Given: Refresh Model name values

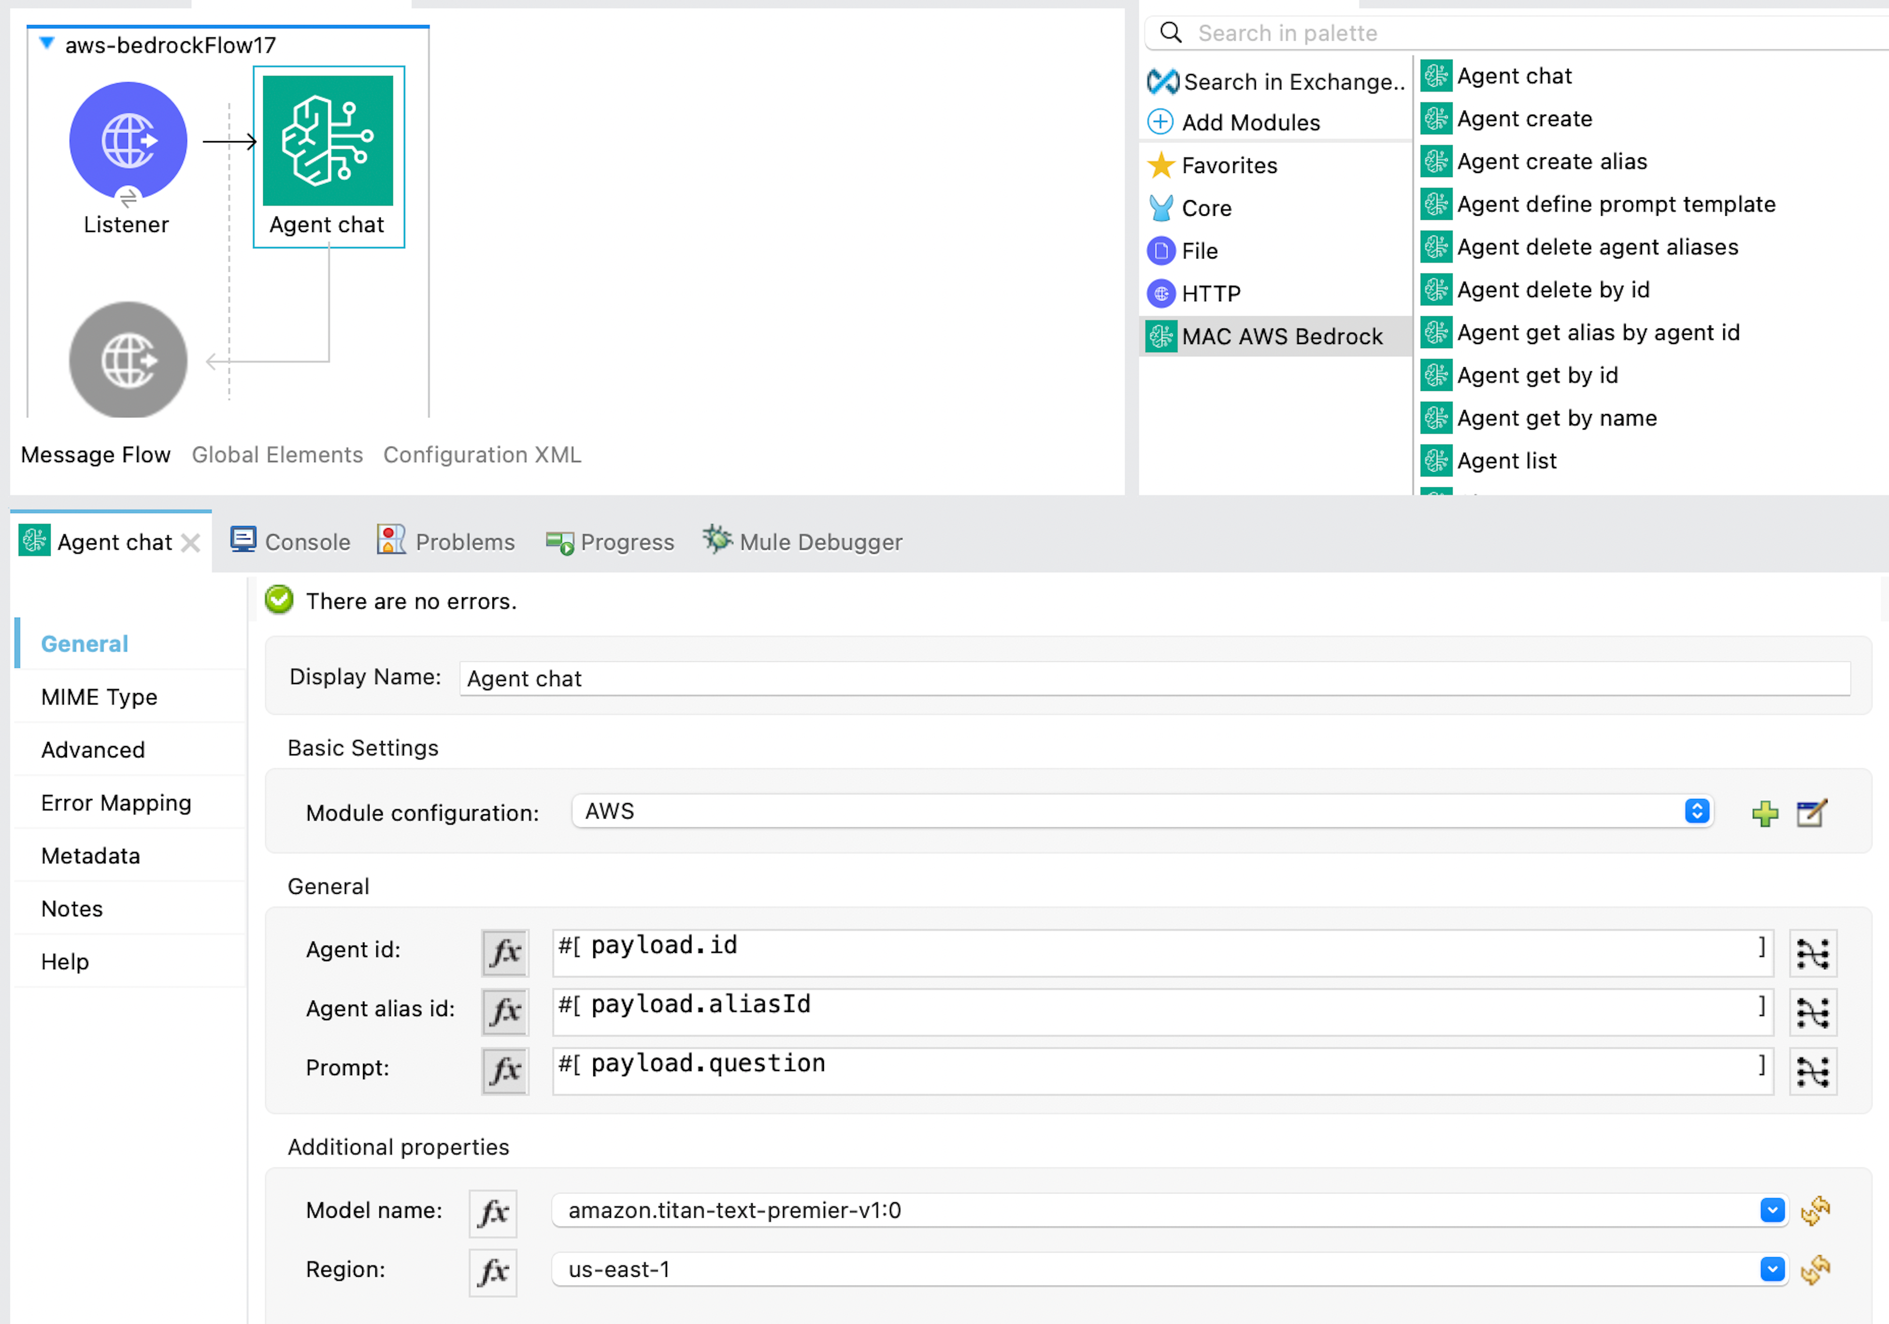Looking at the screenshot, I should click(x=1815, y=1210).
